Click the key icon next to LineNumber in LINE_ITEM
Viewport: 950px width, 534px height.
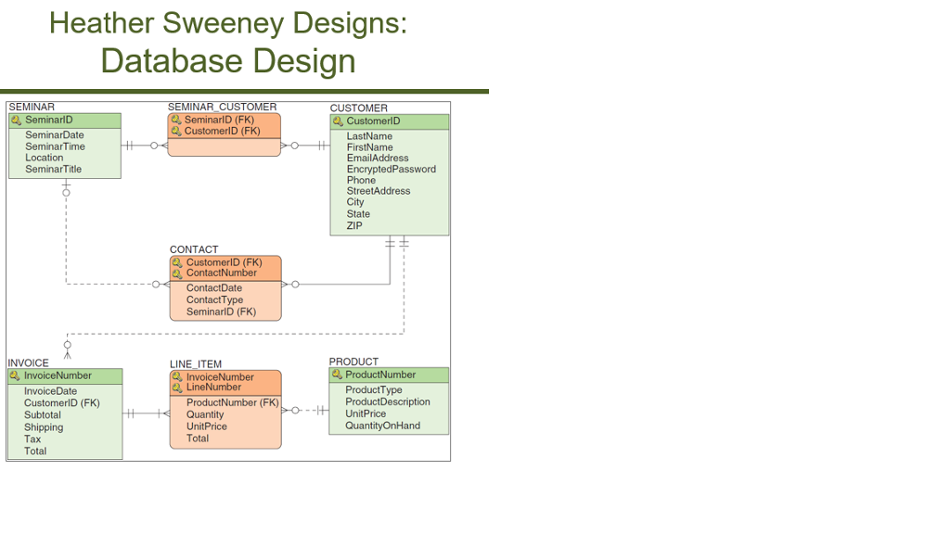click(176, 387)
